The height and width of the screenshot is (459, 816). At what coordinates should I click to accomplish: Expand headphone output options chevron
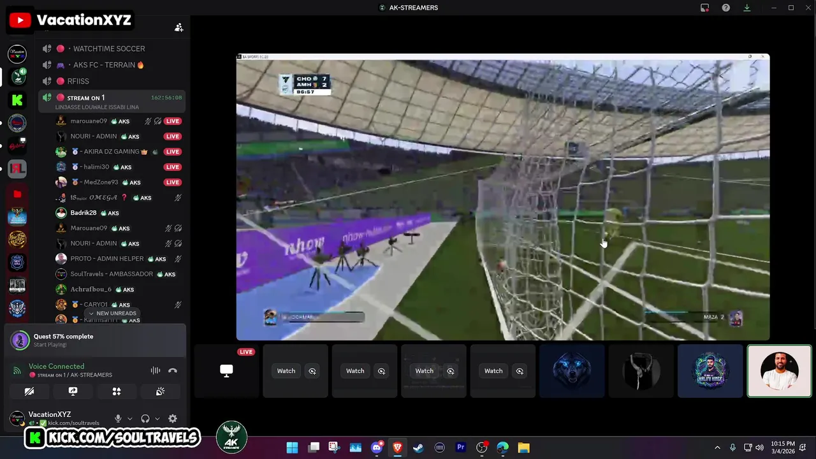click(x=157, y=419)
